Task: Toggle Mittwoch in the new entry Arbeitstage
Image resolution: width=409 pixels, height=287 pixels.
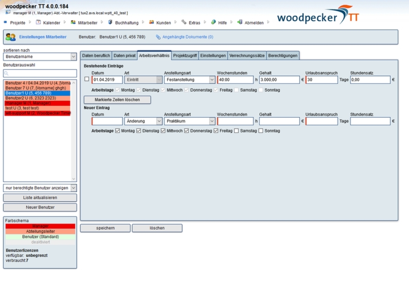Action: (163, 131)
